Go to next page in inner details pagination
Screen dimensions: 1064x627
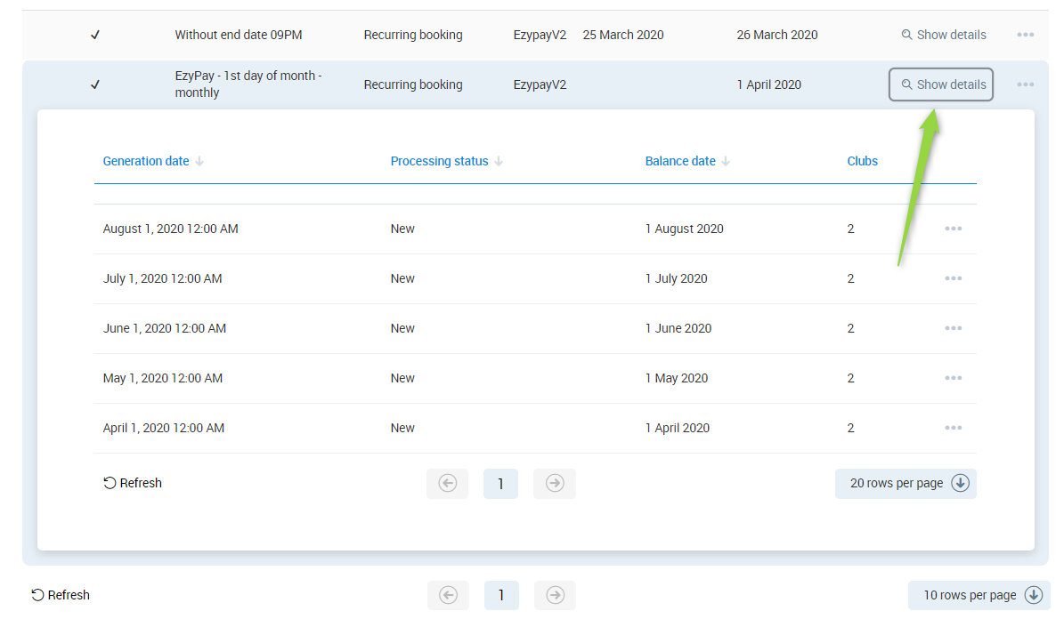click(x=554, y=483)
